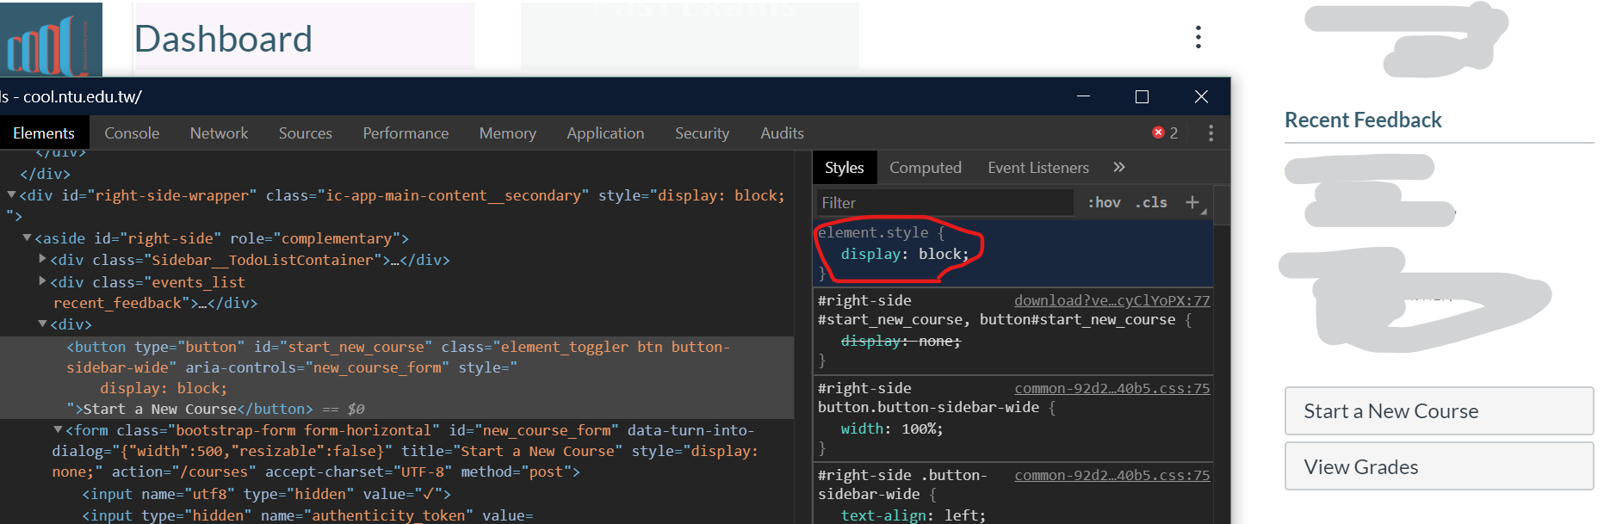The image size is (1610, 524).
Task: Click the Recent Feedback heading
Action: pyautogui.click(x=1363, y=120)
